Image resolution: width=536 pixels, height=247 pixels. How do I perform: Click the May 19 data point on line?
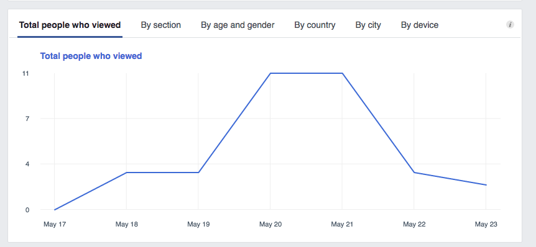[198, 173]
